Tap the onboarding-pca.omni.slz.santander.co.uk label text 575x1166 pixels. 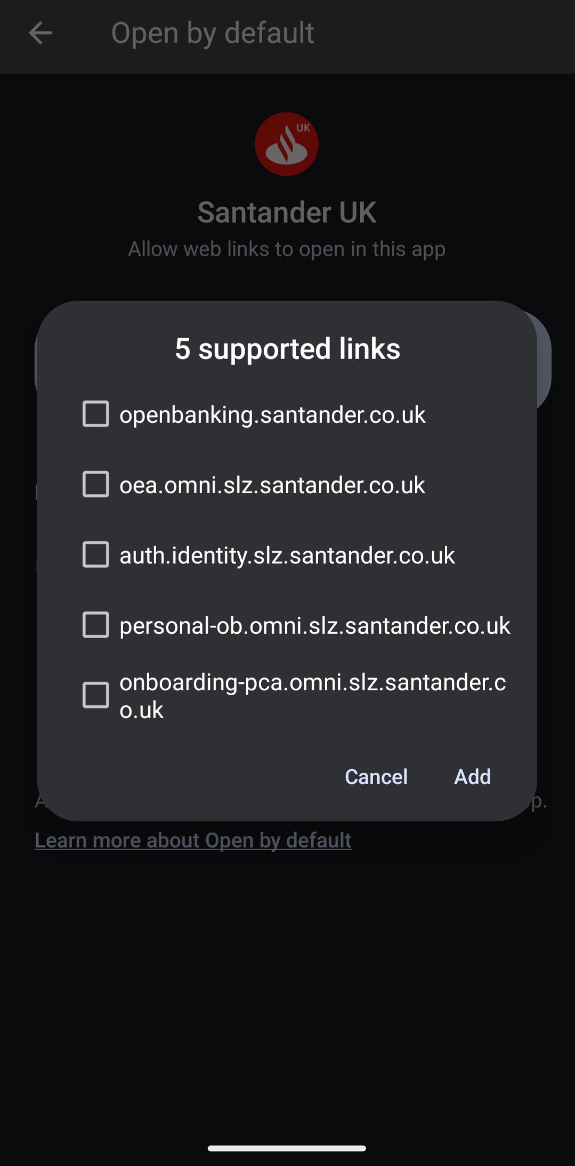click(x=312, y=696)
